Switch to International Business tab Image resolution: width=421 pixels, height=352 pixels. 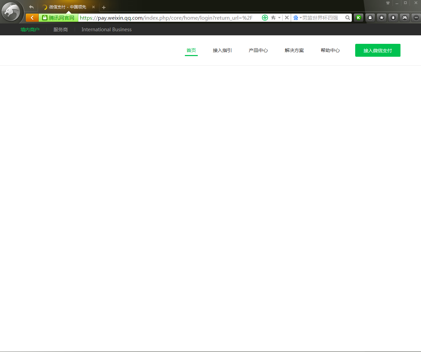[x=107, y=30]
